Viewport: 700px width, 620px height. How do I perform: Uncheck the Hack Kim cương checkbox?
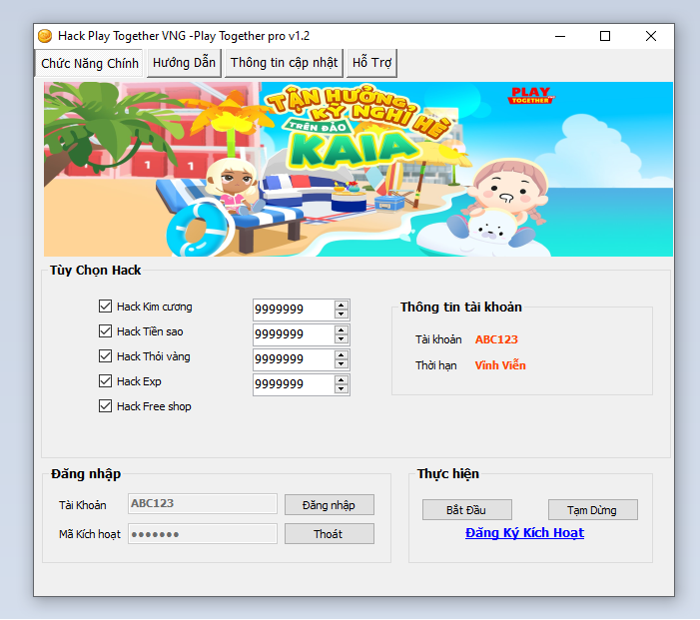click(x=106, y=307)
